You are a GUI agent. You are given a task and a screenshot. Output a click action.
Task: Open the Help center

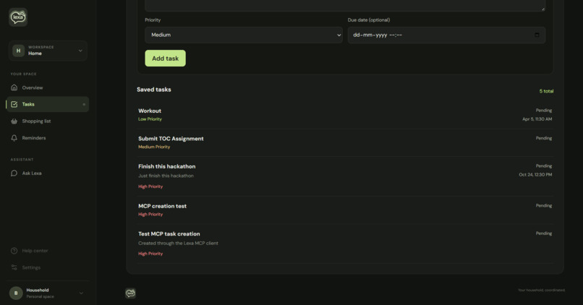click(x=48, y=251)
